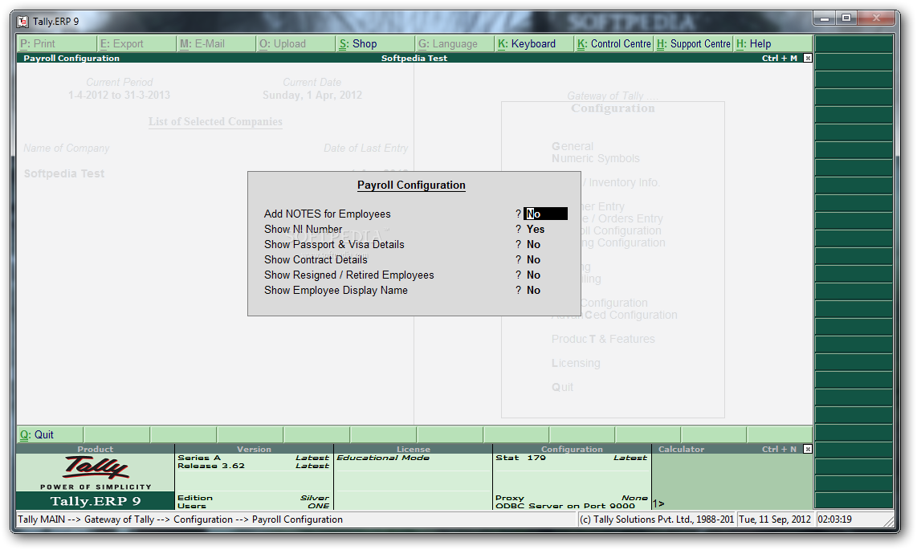
Task: Click Educational Mode in License panel
Action: pos(383,458)
